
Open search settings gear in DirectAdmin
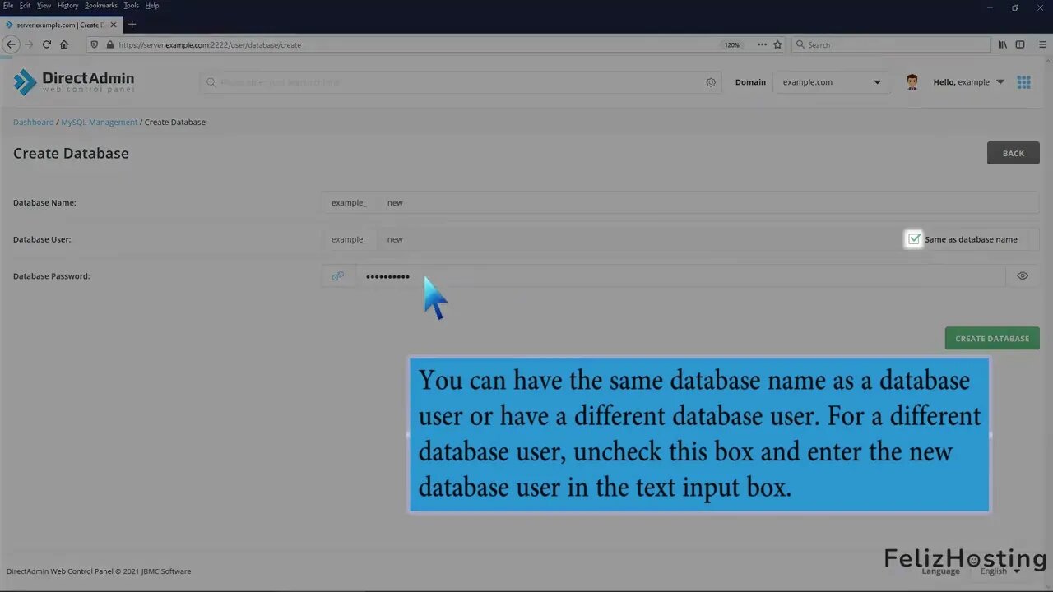pyautogui.click(x=711, y=82)
